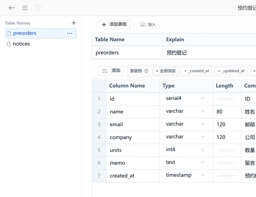This screenshot has height=197, width=256.
Task: Click the comment cell ID
Action: [249, 99]
